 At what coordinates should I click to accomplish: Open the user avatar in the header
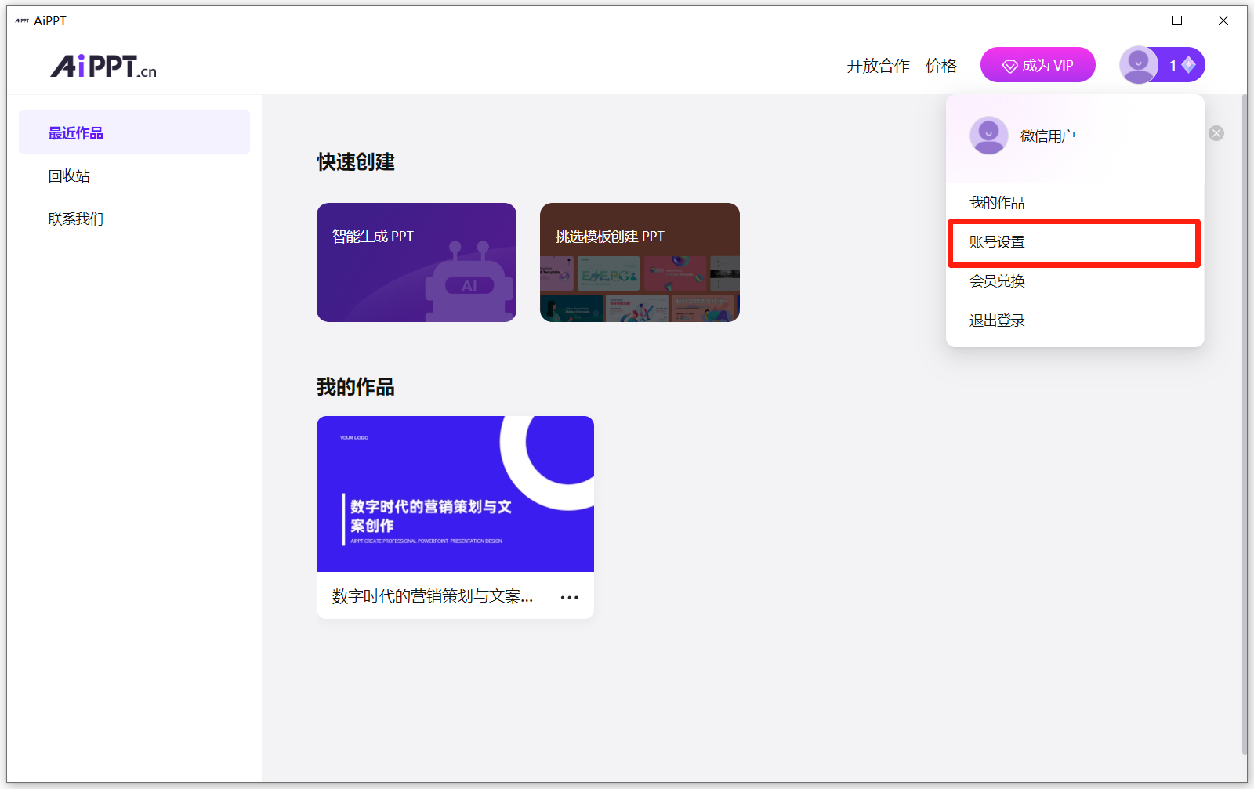(x=1138, y=65)
